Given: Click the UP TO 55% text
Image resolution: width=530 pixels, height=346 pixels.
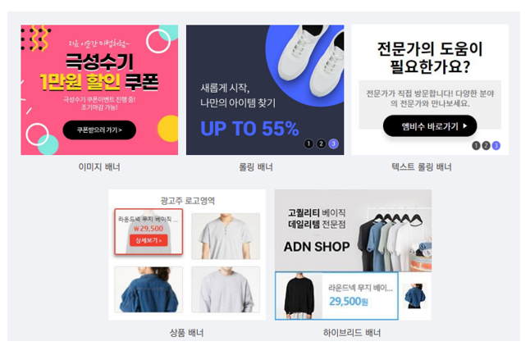Looking at the screenshot, I should coord(249,129).
